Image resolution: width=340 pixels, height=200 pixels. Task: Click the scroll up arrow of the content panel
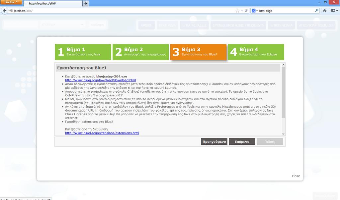pyautogui.click(x=283, y=65)
